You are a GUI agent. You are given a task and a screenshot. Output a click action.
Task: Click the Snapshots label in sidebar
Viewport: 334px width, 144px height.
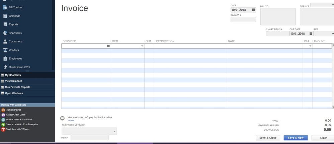15,33
